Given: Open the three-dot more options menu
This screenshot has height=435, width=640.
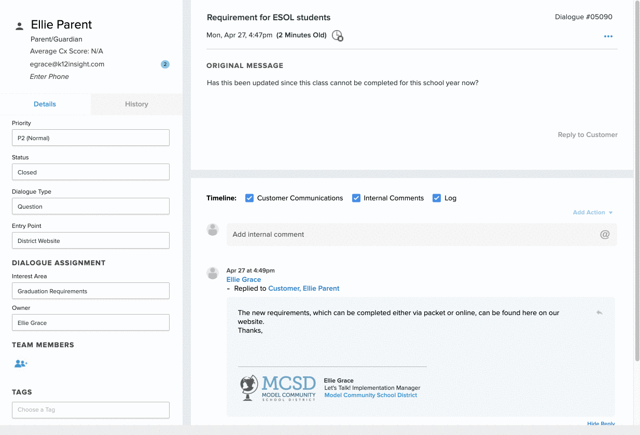Looking at the screenshot, I should tap(608, 36).
